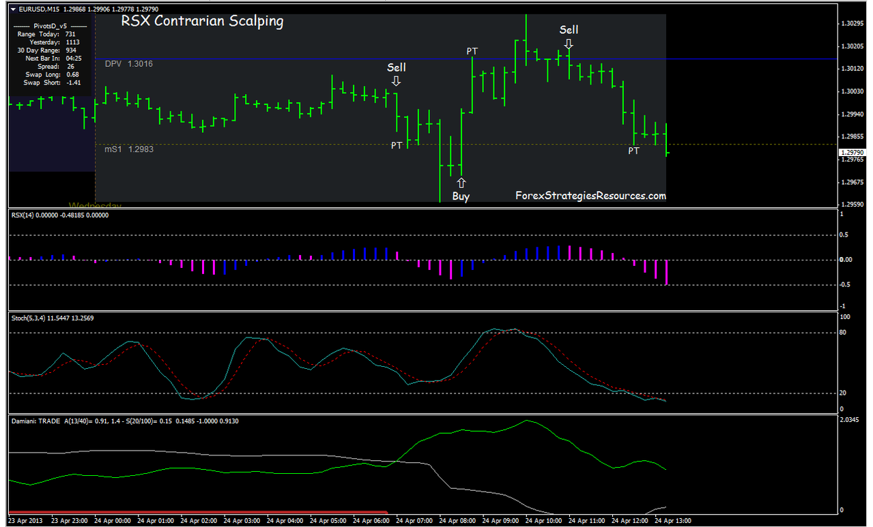Click the current price marker 1.29790

pyautogui.click(x=853, y=152)
